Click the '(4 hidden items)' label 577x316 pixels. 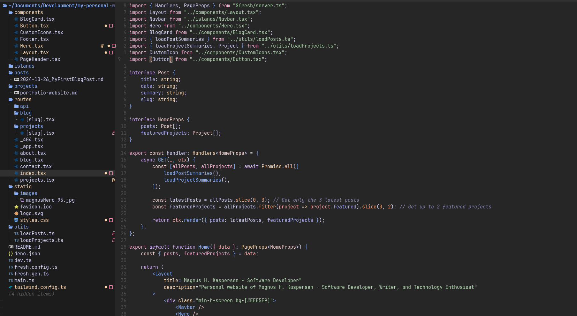pyautogui.click(x=32, y=294)
